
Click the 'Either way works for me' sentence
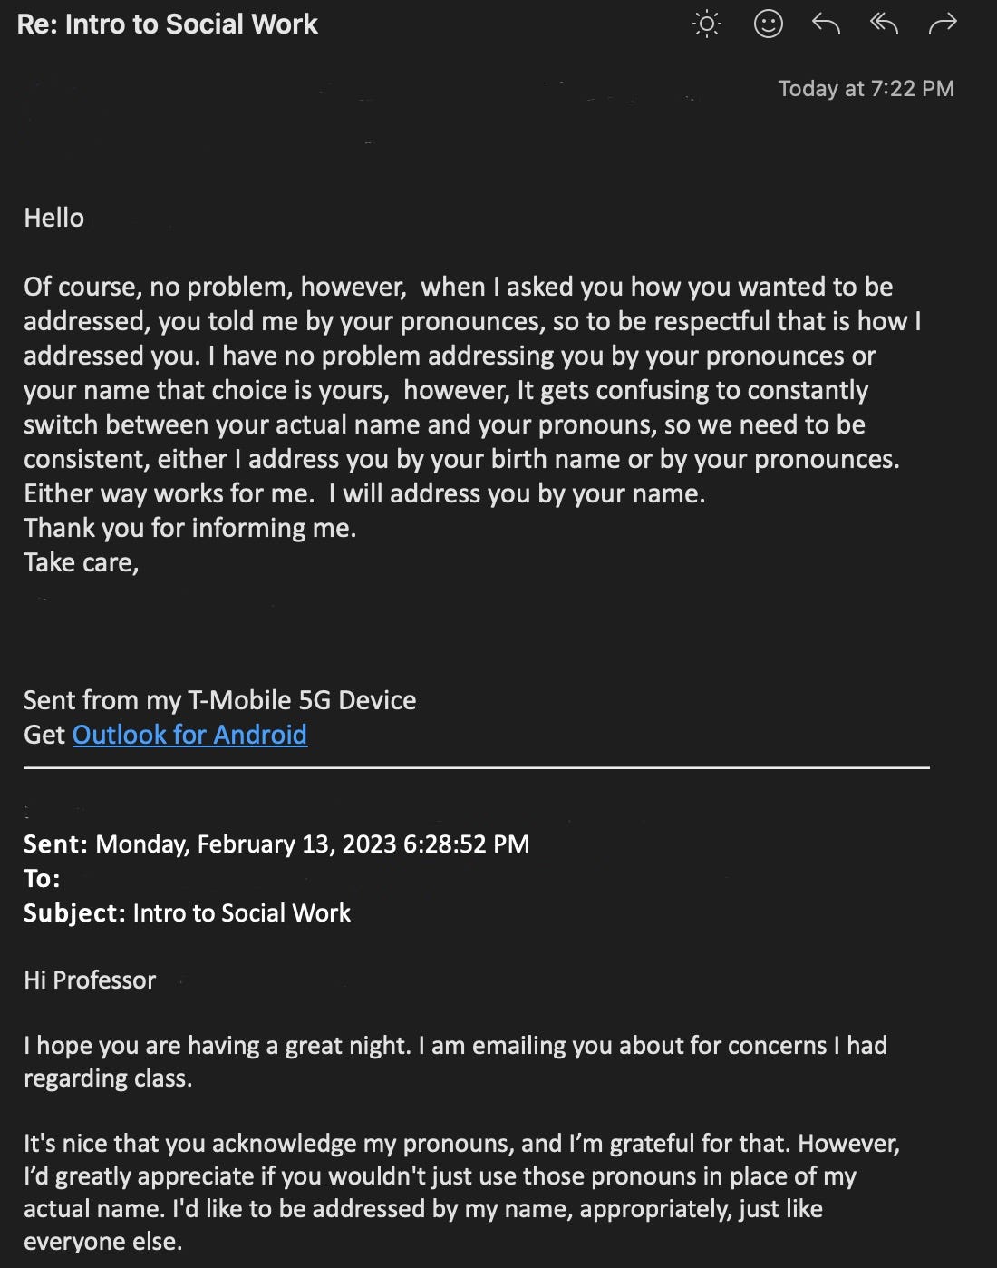(169, 493)
